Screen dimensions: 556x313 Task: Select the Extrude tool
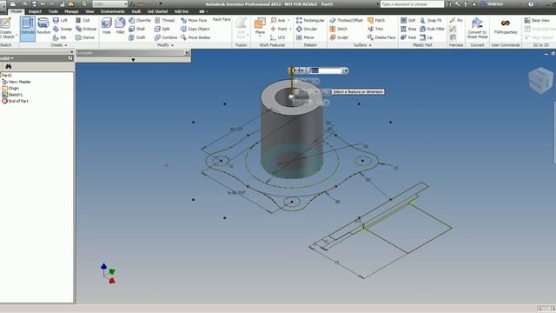pyautogui.click(x=28, y=29)
